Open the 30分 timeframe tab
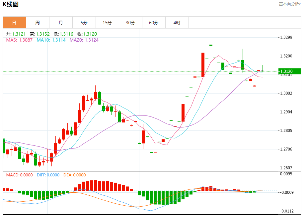Image resolution: width=304 pixels, height=215 pixels. (130, 23)
